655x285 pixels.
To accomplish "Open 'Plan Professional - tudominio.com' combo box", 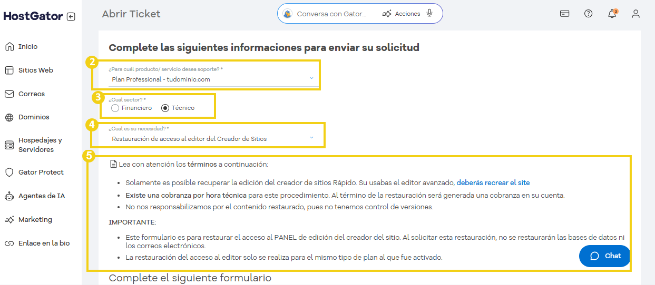I will coord(213,79).
